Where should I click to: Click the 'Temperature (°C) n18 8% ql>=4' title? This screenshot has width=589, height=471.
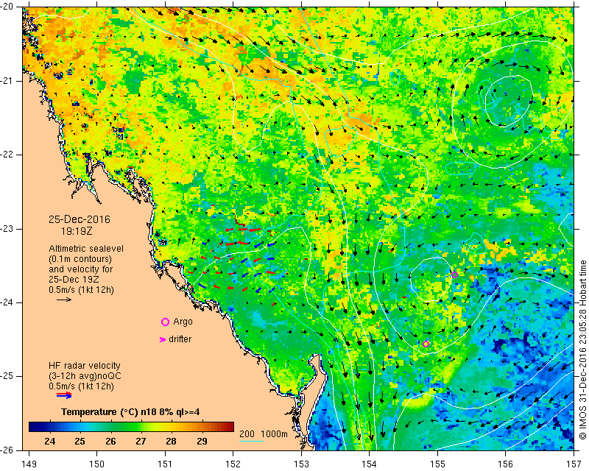[x=130, y=412]
